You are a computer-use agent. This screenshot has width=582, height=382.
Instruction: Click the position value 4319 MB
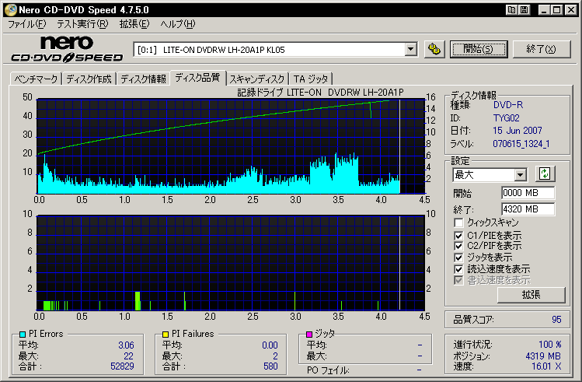pyautogui.click(x=543, y=356)
